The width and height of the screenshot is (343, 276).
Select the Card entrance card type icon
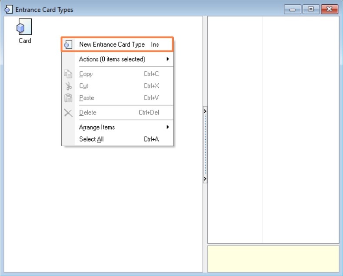(x=24, y=28)
